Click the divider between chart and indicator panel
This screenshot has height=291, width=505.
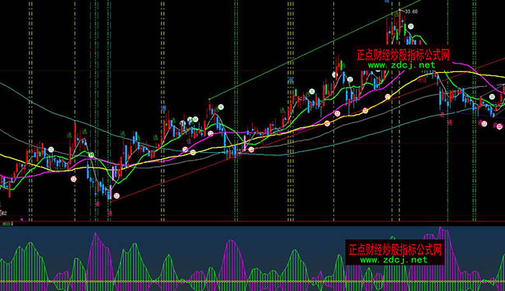click(x=252, y=221)
